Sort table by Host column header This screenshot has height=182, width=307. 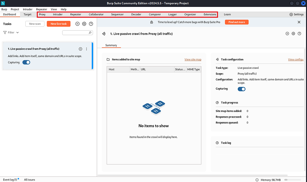click(x=118, y=69)
